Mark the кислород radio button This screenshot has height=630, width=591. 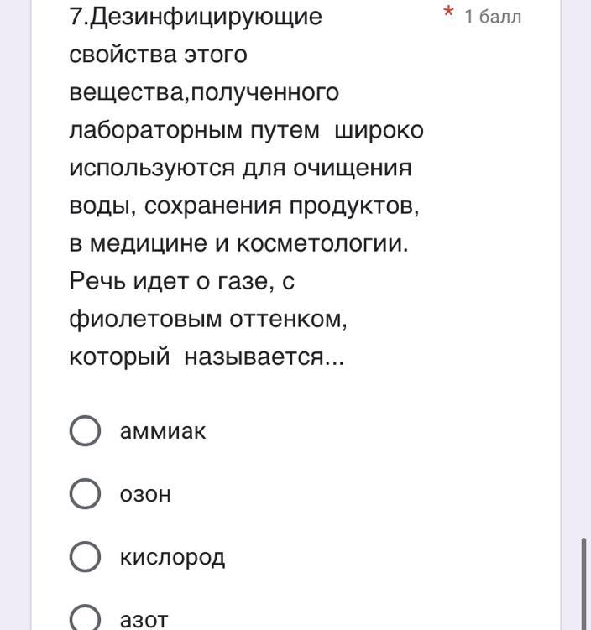[85, 557]
